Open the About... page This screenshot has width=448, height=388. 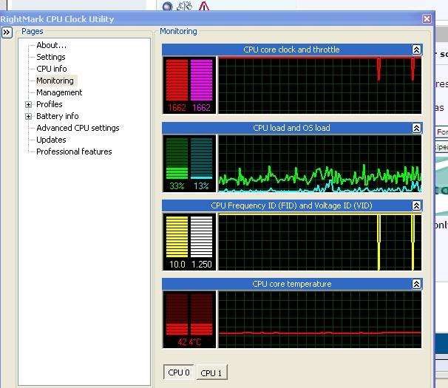52,45
